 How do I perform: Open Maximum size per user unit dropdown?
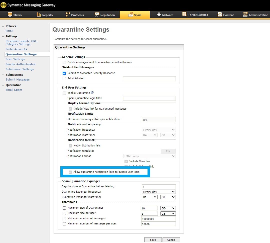(x=168, y=213)
